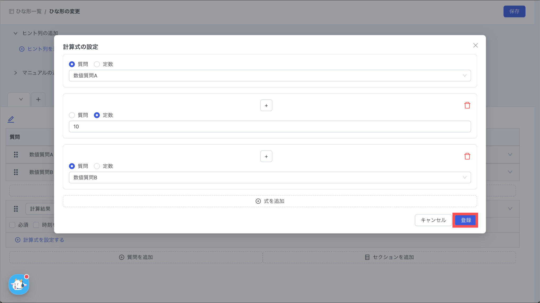Screen dimensions: 540x303
Task: Click the plus tab add icon
Action: 38,99
